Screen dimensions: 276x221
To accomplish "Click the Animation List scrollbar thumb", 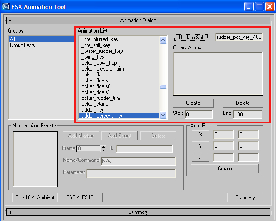I will (x=163, y=87).
